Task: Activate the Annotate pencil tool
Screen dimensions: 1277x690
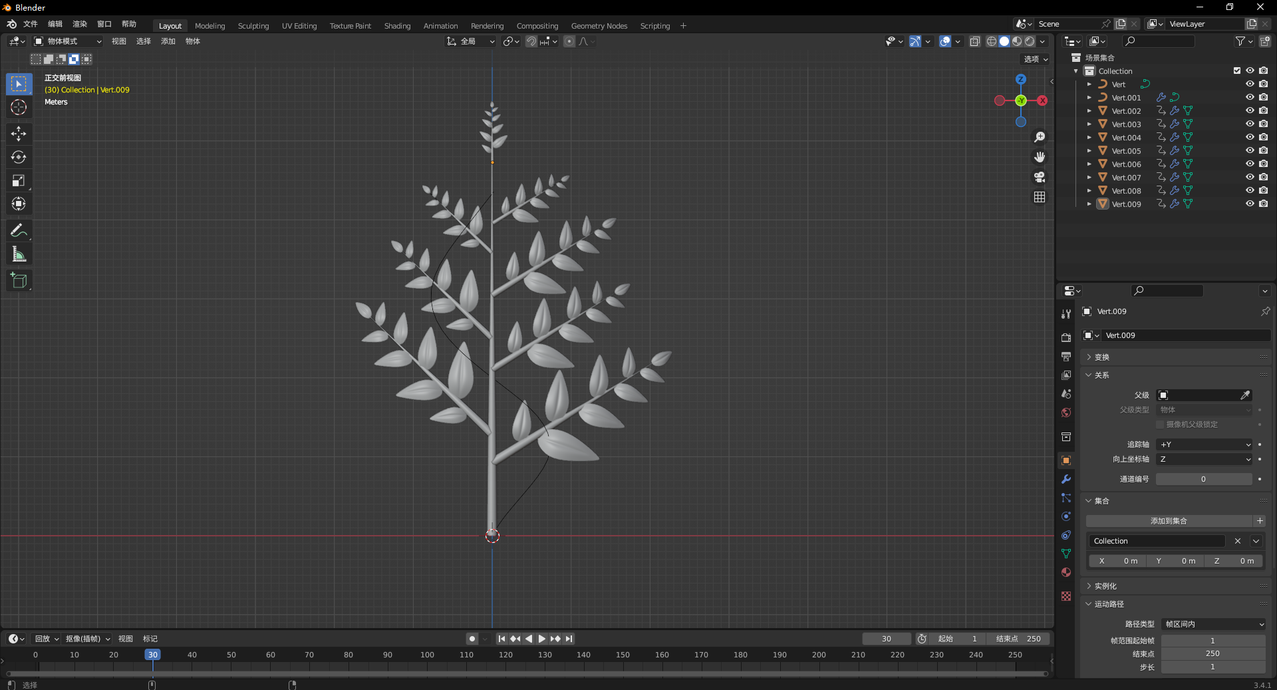Action: pyautogui.click(x=19, y=231)
